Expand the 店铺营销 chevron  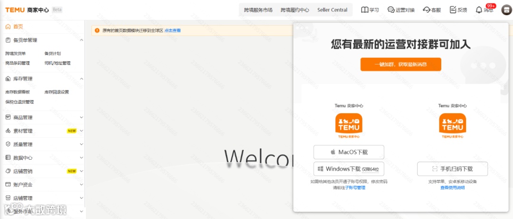tap(82, 171)
